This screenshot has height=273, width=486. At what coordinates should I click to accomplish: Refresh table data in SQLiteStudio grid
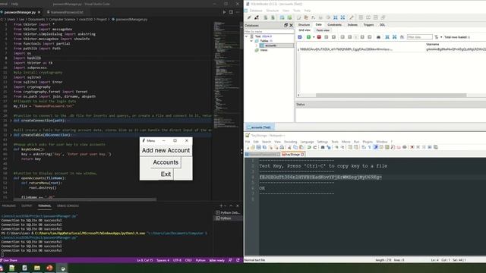[x=300, y=37]
